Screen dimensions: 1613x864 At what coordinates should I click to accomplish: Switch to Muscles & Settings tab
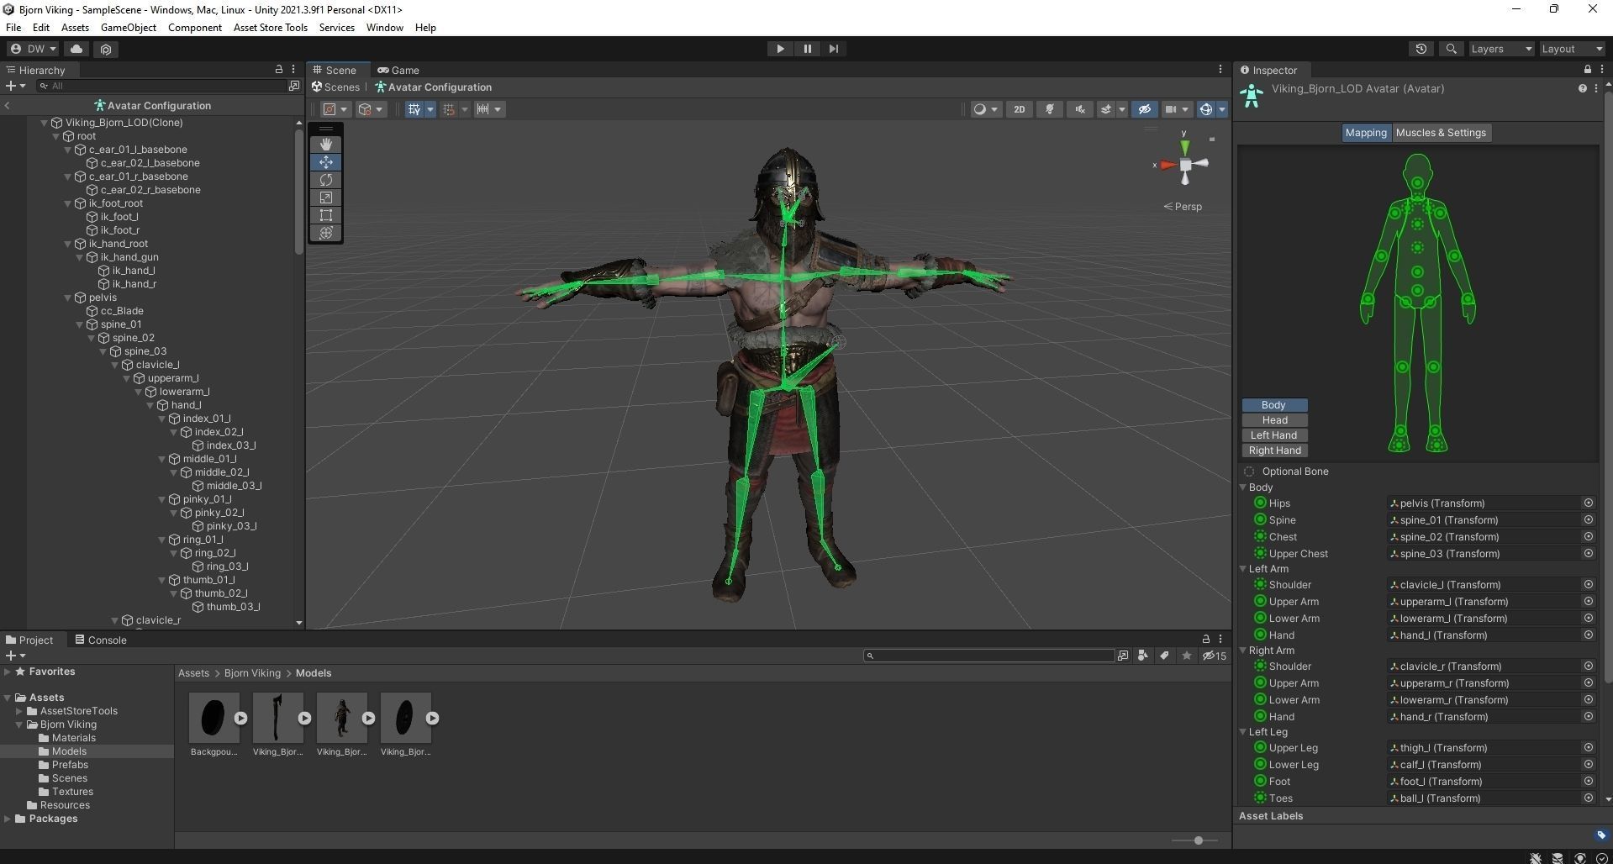(1441, 133)
